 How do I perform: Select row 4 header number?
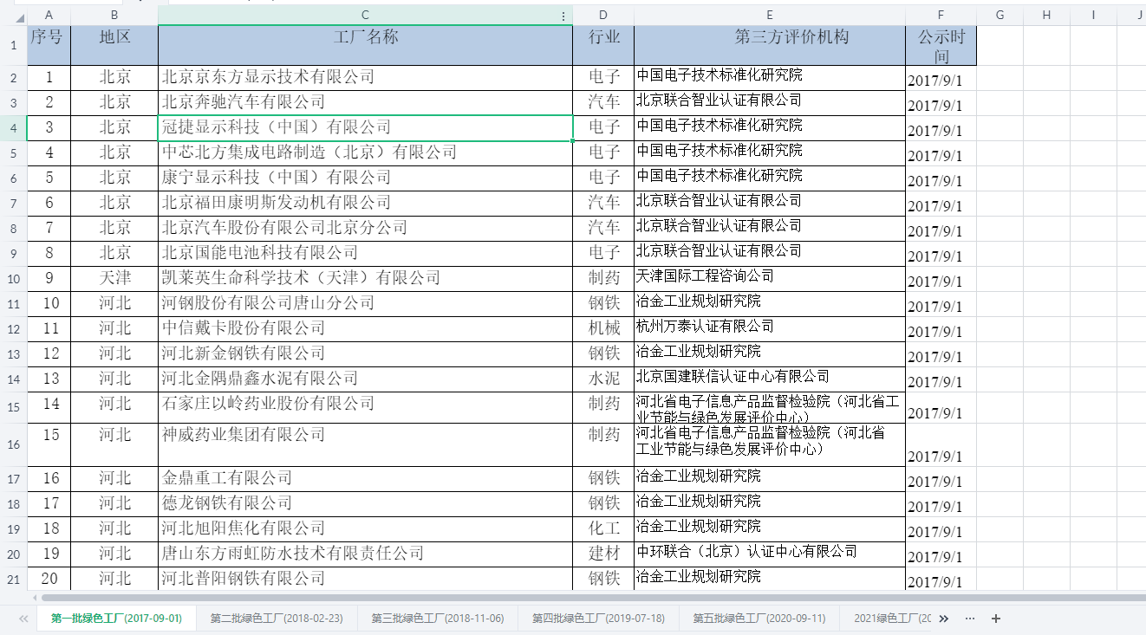click(13, 127)
